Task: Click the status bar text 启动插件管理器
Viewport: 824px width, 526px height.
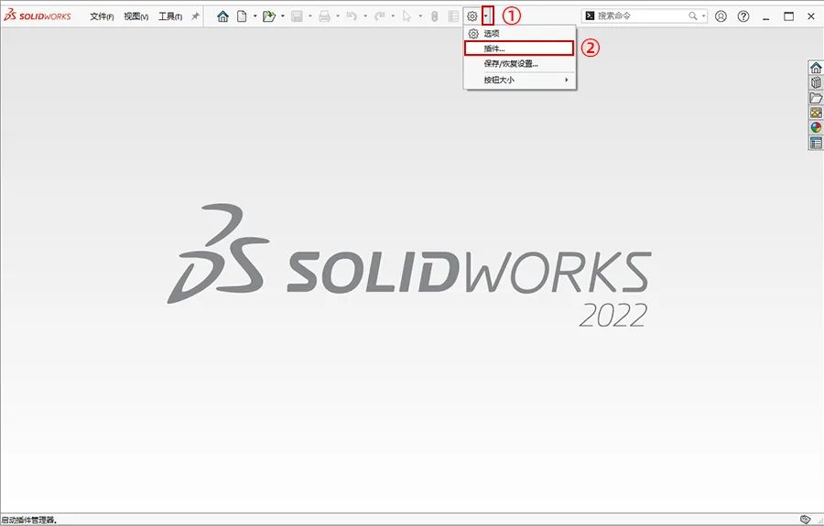Action: click(x=28, y=521)
